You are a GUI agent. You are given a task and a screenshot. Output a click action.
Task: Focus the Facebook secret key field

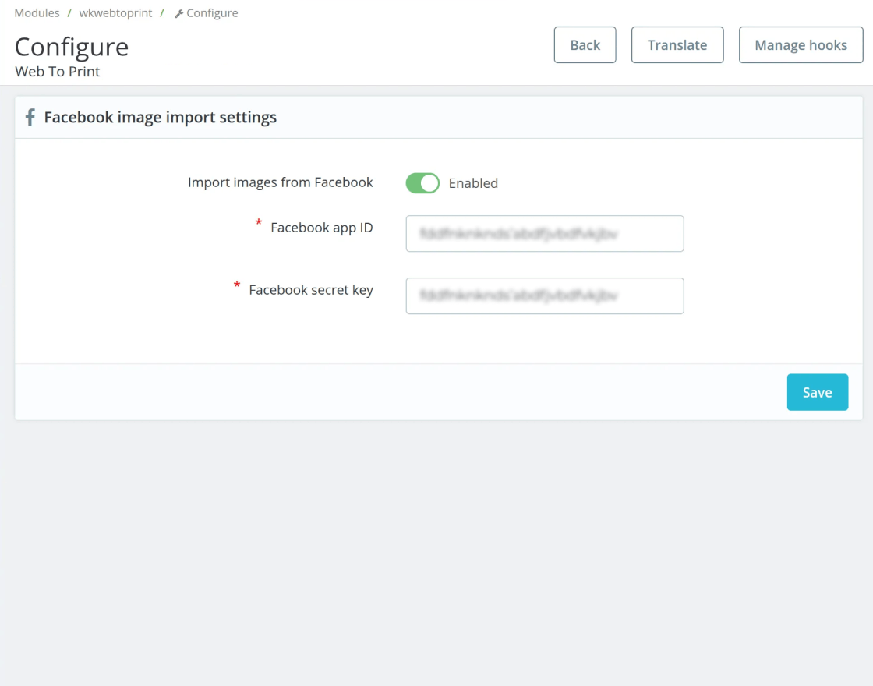(545, 295)
